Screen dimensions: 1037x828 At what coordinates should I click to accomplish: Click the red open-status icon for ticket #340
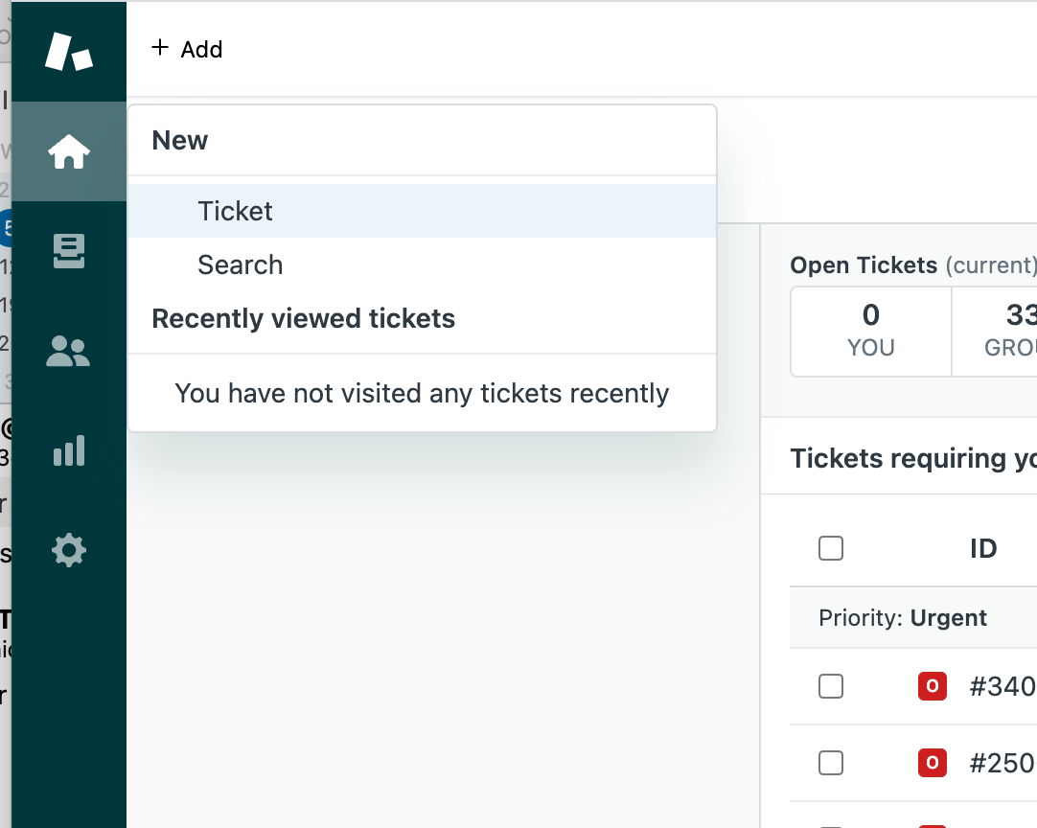(932, 686)
